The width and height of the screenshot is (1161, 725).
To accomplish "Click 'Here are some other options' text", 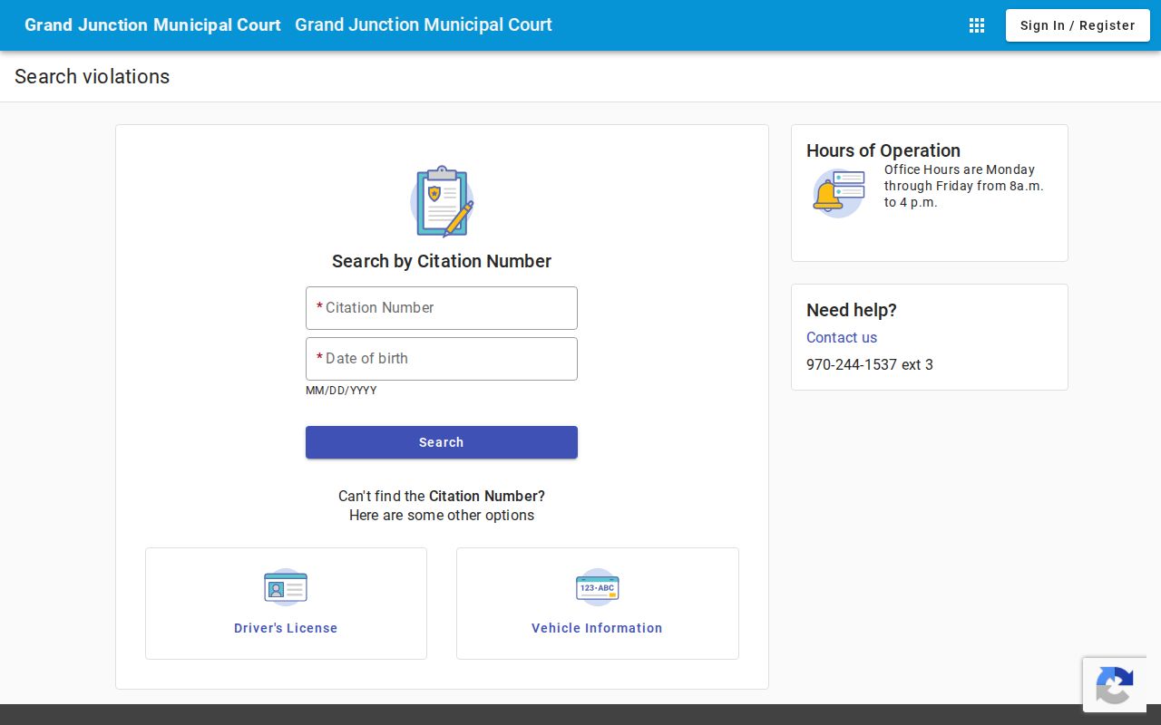I will (x=442, y=515).
